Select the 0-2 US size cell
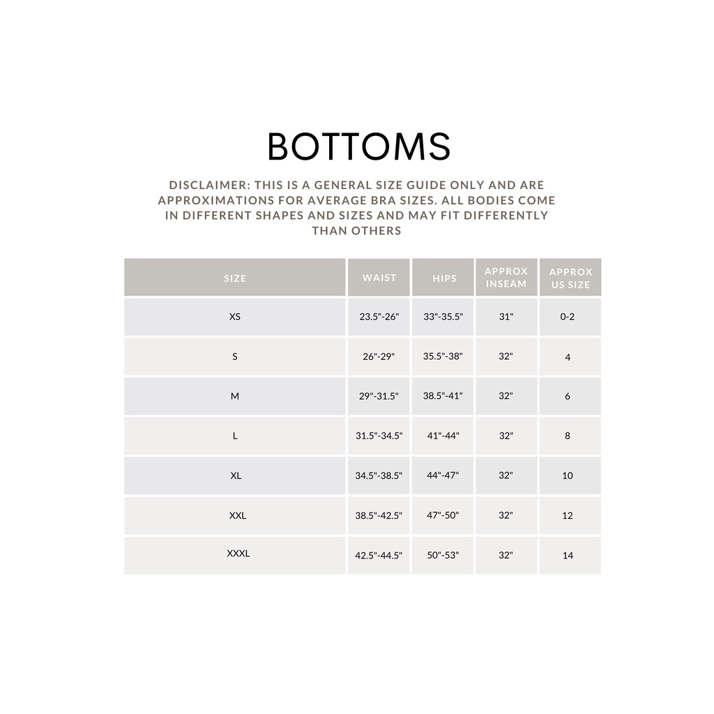The image size is (714, 714). tap(568, 317)
